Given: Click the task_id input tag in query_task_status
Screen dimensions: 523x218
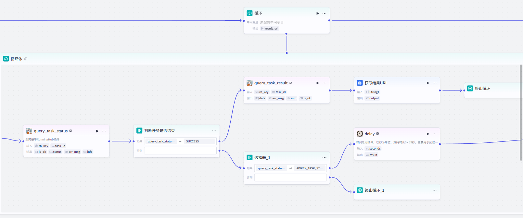Looking at the screenshot, I should point(58,146).
